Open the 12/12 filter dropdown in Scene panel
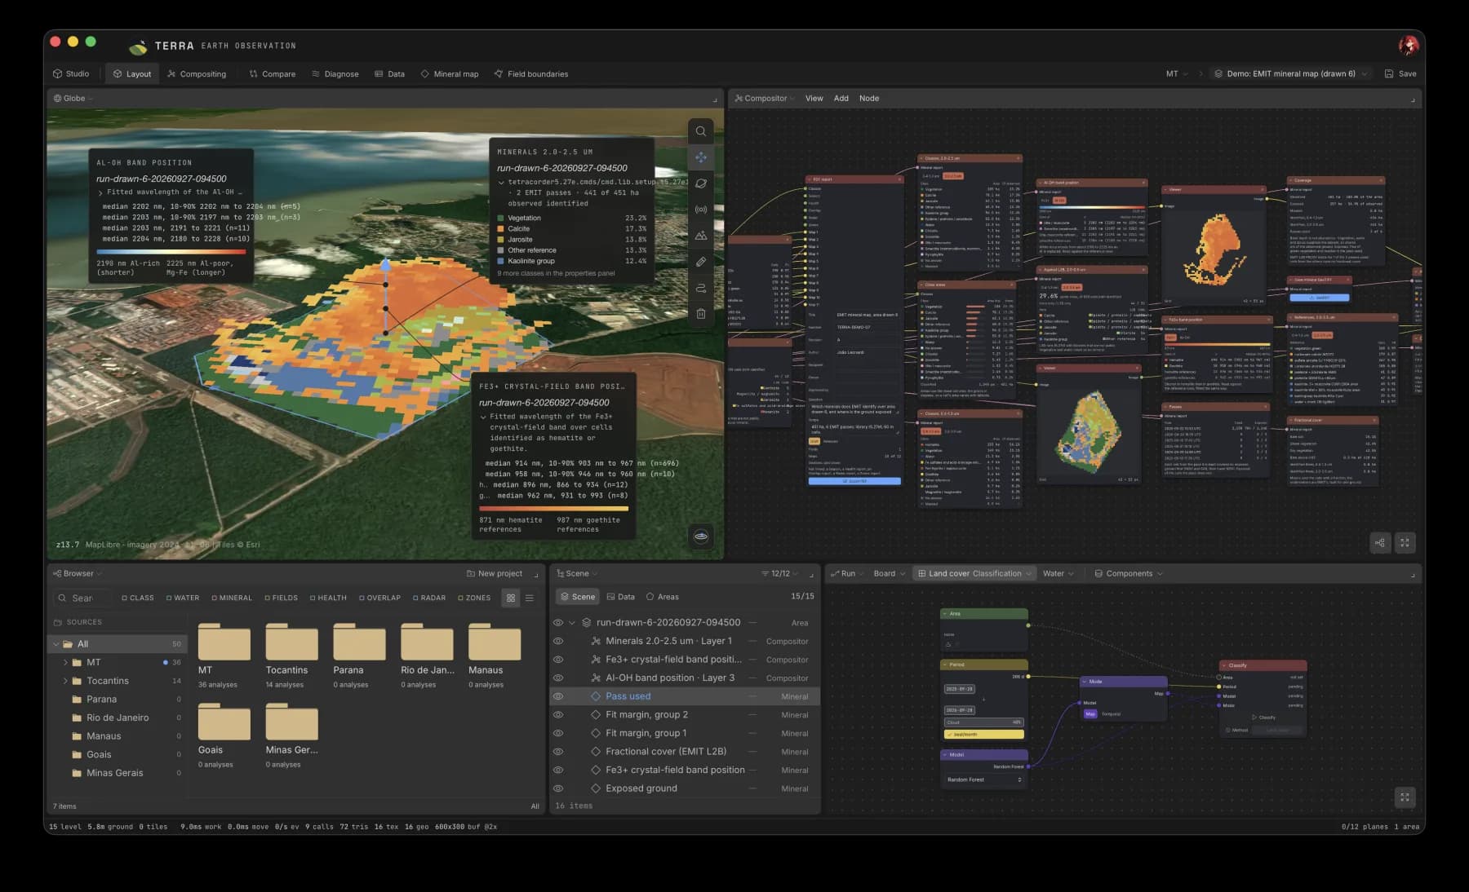 779,573
